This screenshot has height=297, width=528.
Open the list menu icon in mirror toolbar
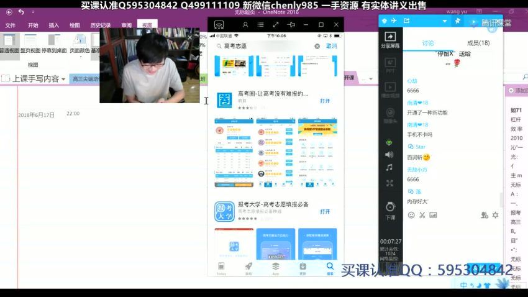tap(261, 25)
